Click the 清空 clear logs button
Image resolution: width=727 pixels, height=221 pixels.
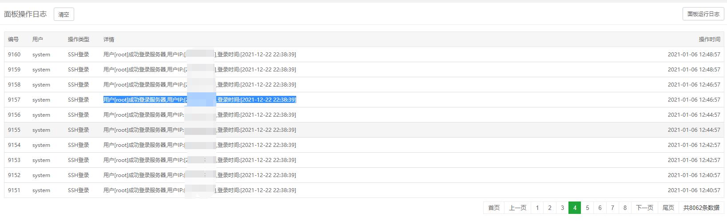click(64, 14)
